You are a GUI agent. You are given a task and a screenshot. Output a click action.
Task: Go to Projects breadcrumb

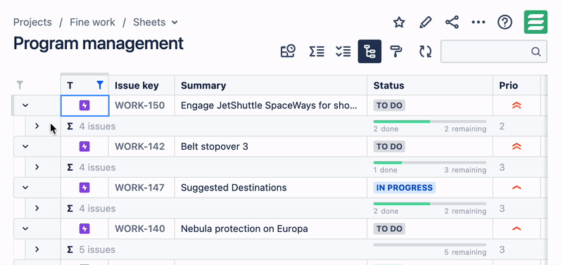pos(32,22)
